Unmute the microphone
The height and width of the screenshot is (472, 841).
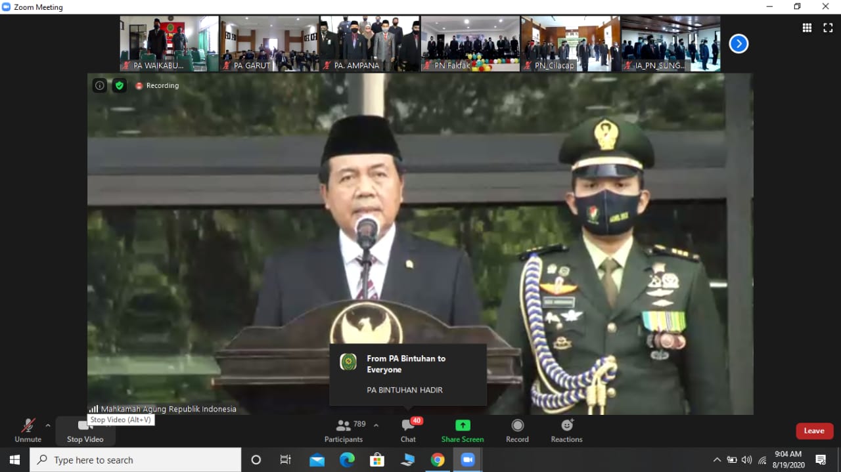click(28, 431)
